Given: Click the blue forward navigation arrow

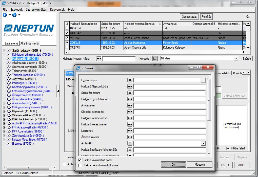Looking at the screenshot, I should pos(14,15).
